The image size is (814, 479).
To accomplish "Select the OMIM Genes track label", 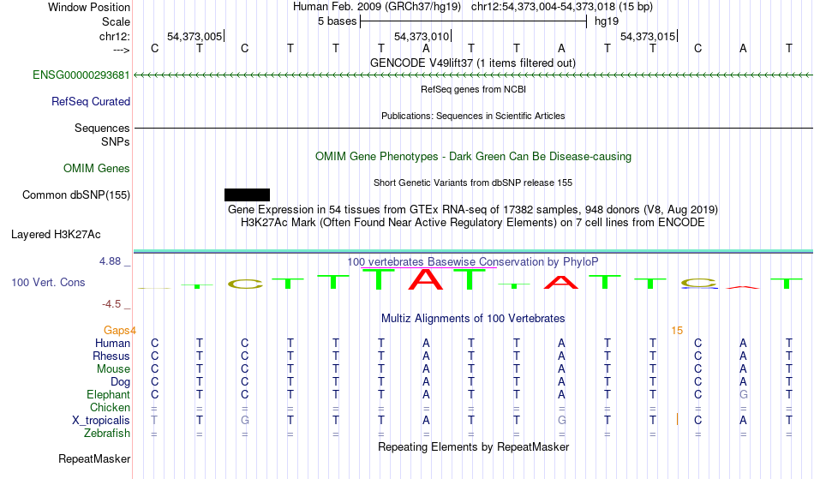I will [x=97, y=168].
